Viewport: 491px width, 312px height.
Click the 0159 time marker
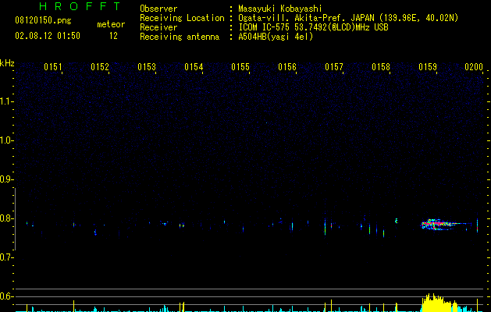point(428,67)
